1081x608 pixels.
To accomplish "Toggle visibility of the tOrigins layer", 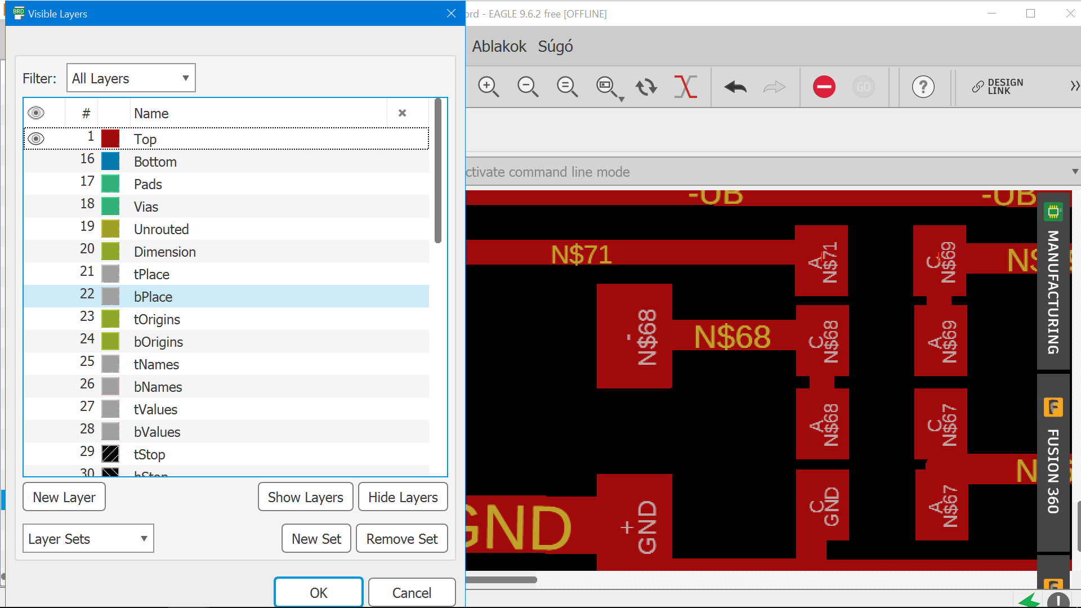I will pos(36,319).
